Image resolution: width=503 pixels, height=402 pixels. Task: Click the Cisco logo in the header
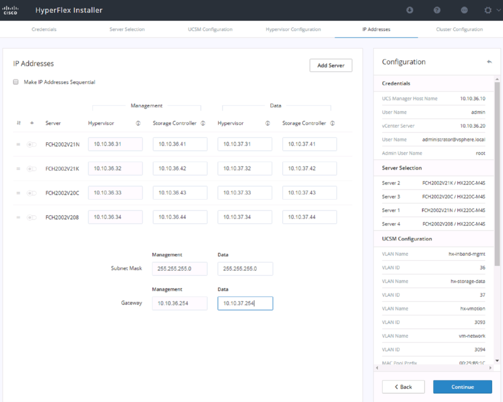pos(10,10)
